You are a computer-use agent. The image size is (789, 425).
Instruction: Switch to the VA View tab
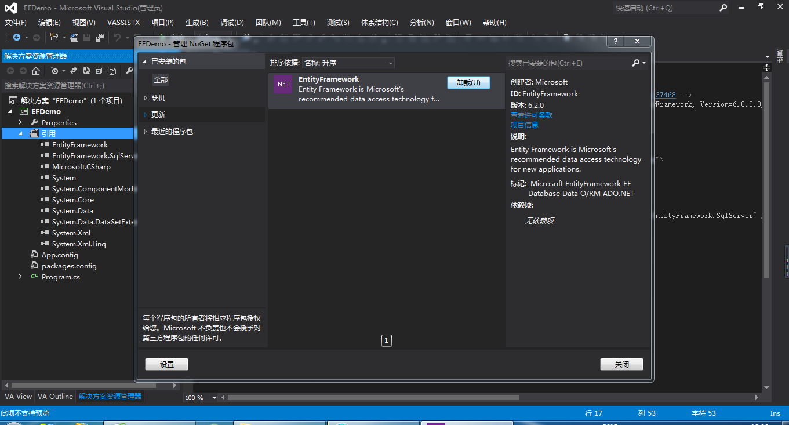[x=19, y=397]
